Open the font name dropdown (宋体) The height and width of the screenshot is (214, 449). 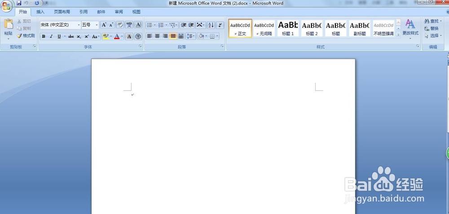click(79, 25)
